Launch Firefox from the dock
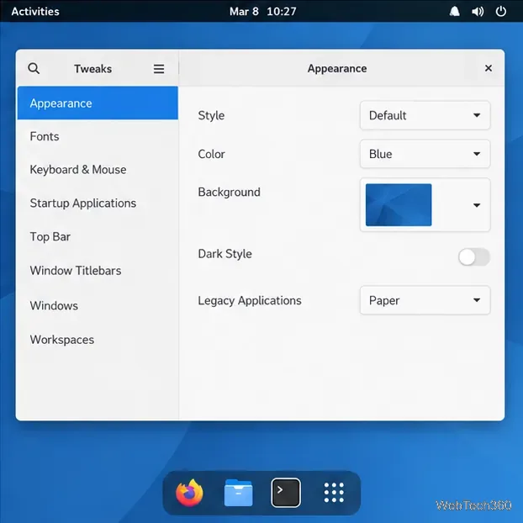Image resolution: width=523 pixels, height=523 pixels. [x=189, y=493]
